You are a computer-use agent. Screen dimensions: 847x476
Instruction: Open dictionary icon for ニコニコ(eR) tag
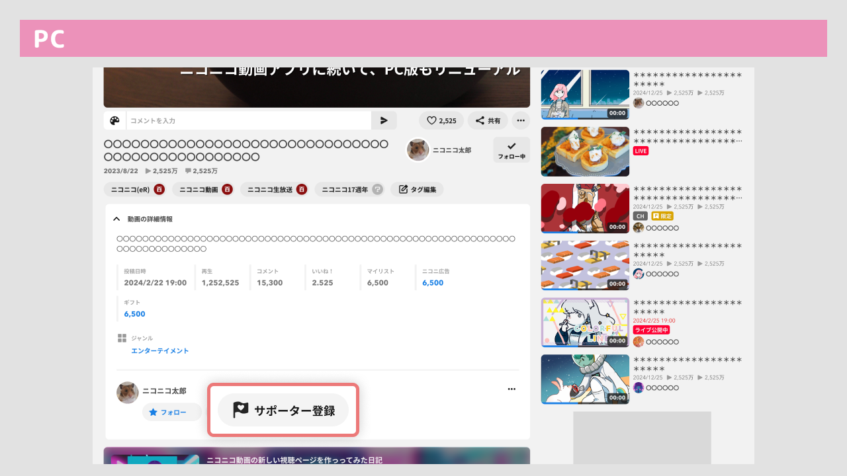pos(159,189)
